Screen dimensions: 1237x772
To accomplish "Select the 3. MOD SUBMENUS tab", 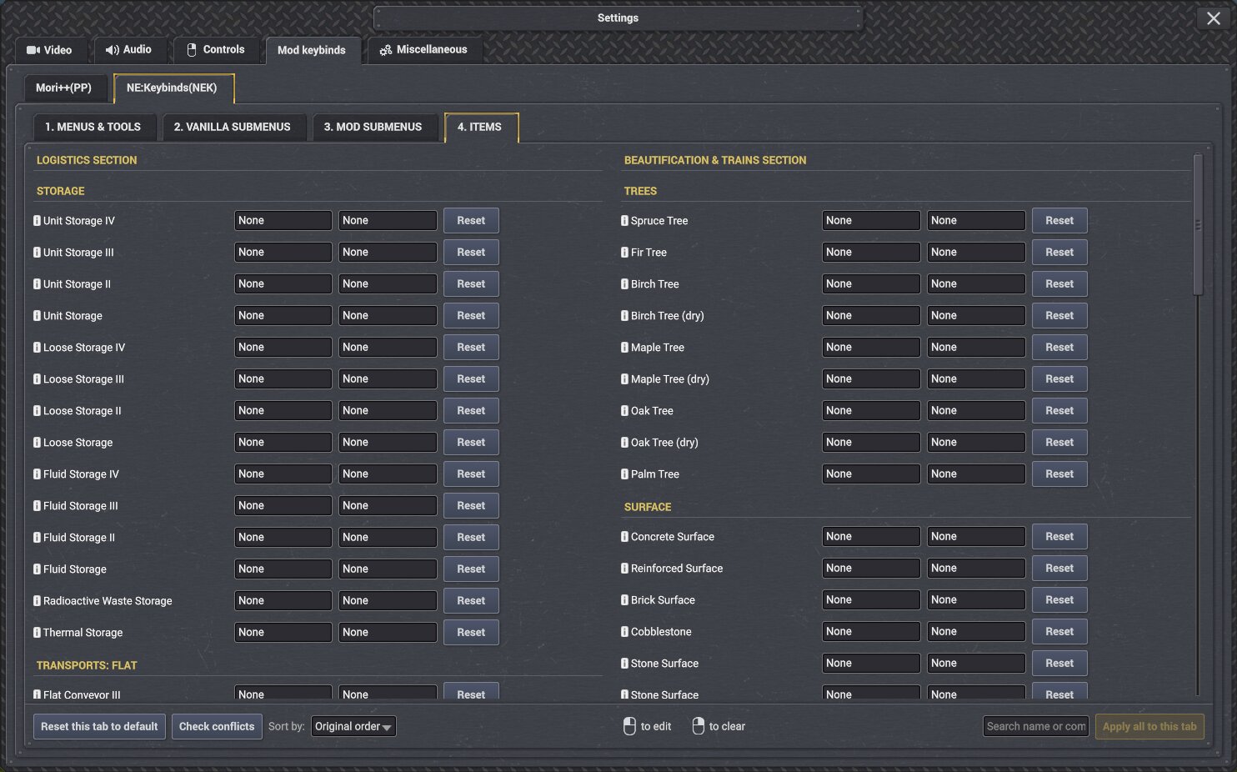I will (373, 127).
